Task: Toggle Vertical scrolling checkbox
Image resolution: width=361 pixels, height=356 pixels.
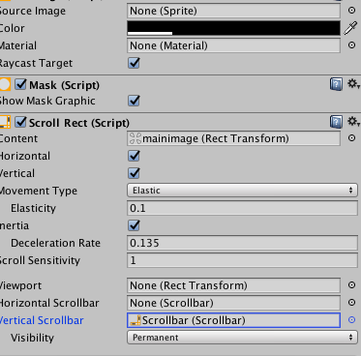Action: point(134,173)
